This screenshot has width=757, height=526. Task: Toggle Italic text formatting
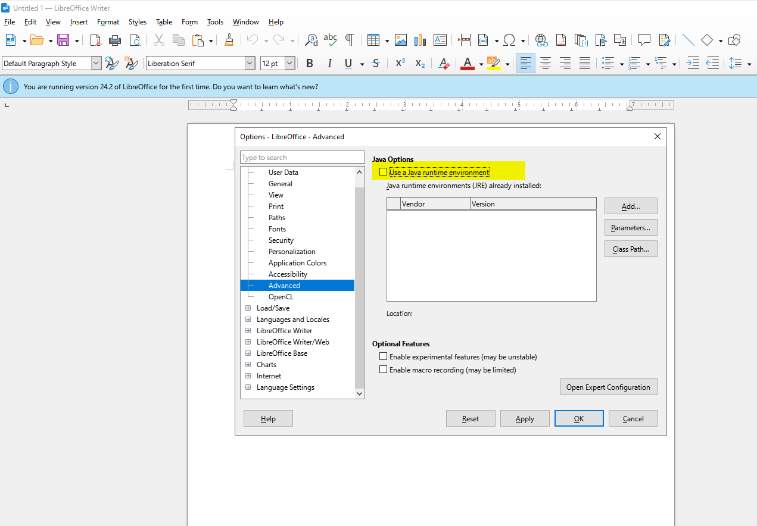point(329,63)
